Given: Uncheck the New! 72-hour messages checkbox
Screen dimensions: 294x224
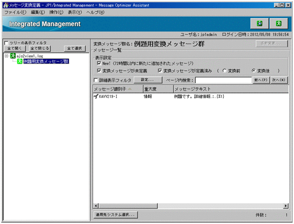Looking at the screenshot, I should (x=99, y=63).
